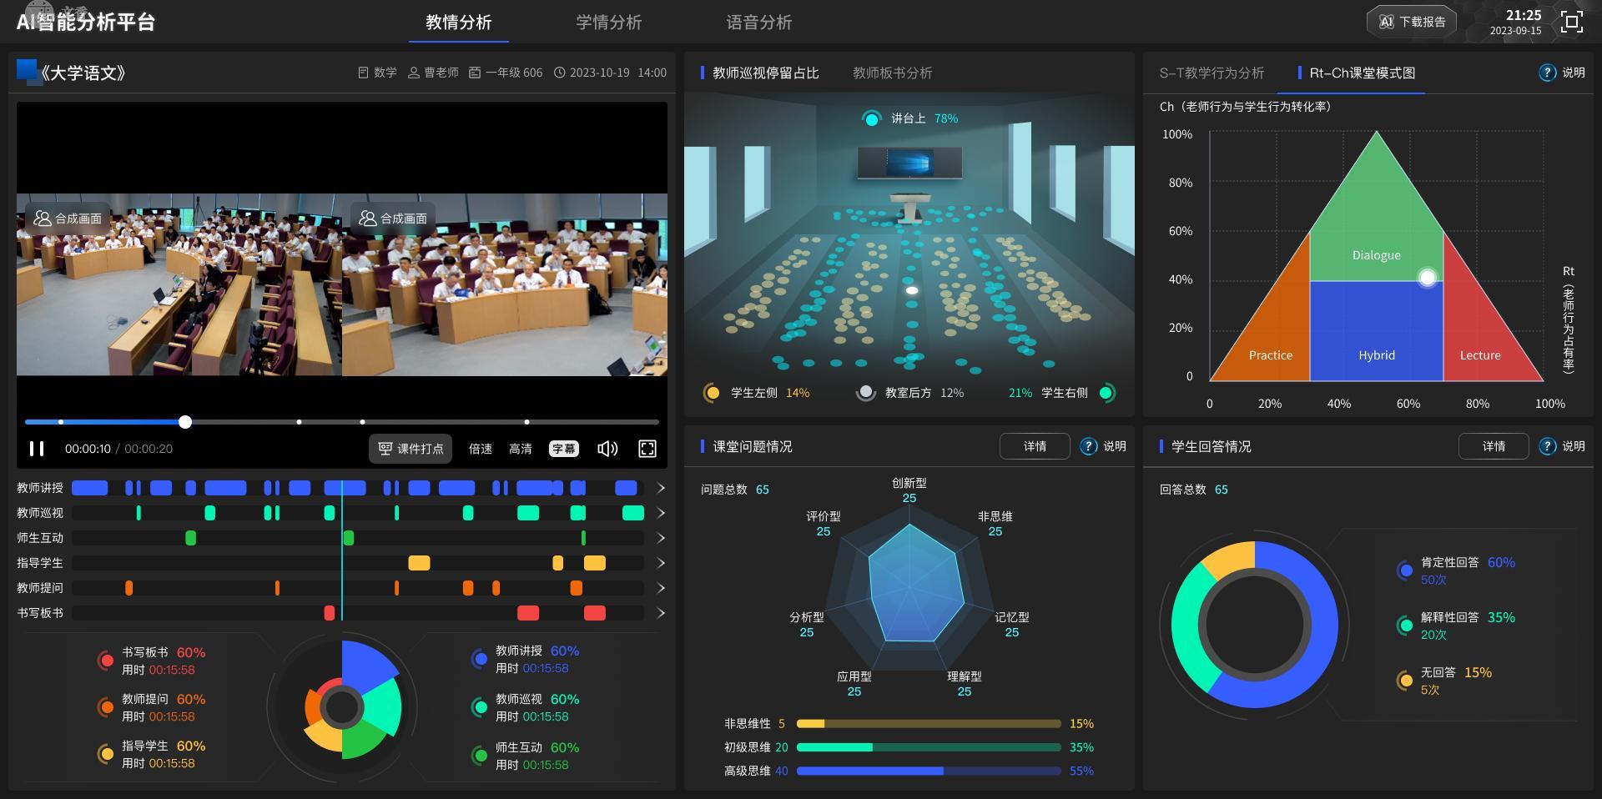The image size is (1602, 799).
Task: Switch to the 教师板书分析 tab
Action: click(x=892, y=73)
